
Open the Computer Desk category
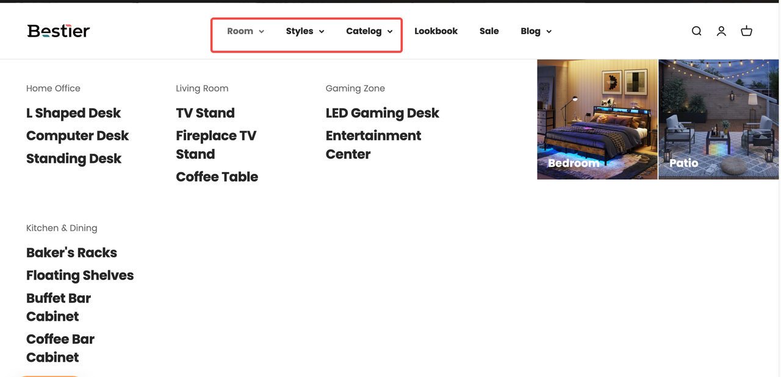pos(77,135)
